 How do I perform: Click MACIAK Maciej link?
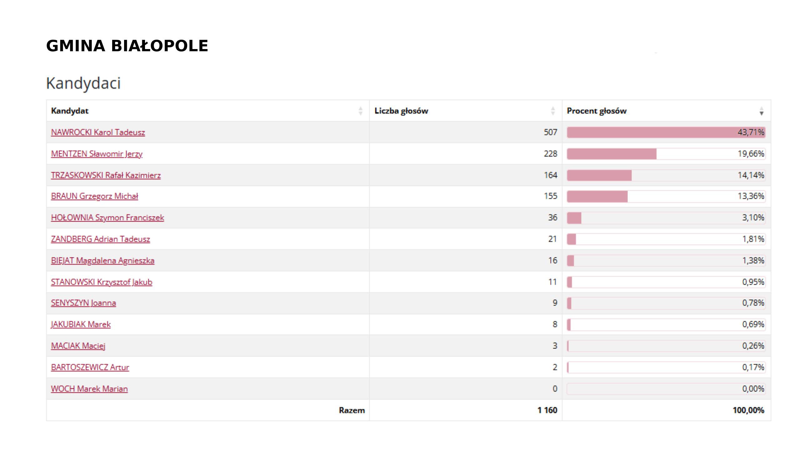click(78, 346)
